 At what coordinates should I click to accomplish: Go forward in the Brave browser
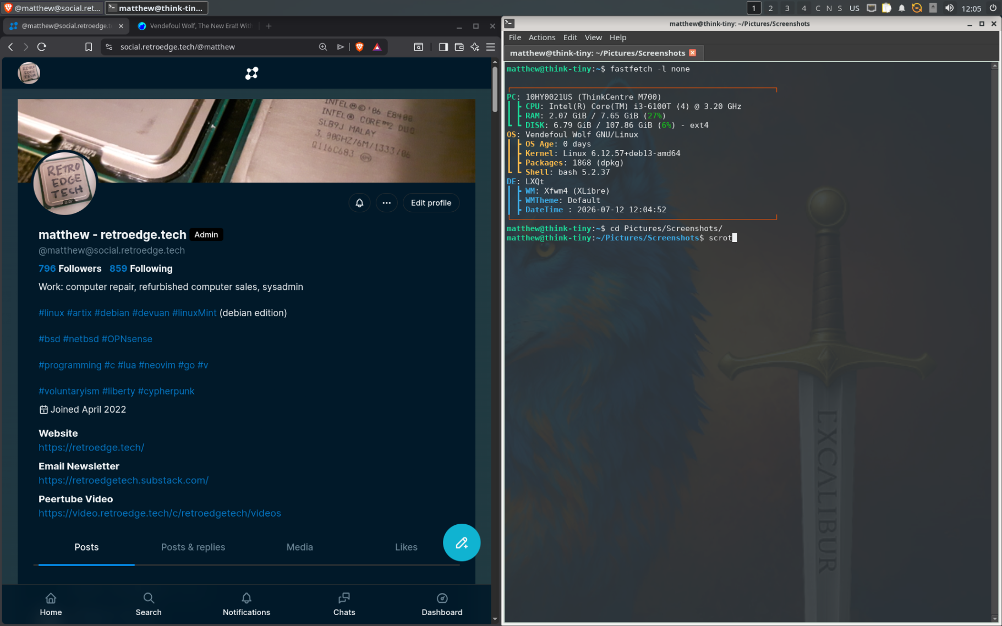coord(25,47)
